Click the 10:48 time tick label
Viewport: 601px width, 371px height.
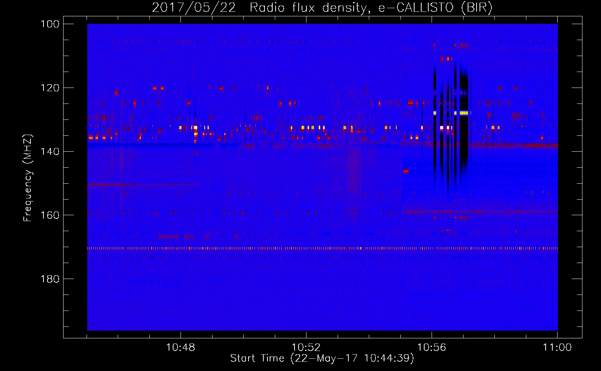pos(181,348)
